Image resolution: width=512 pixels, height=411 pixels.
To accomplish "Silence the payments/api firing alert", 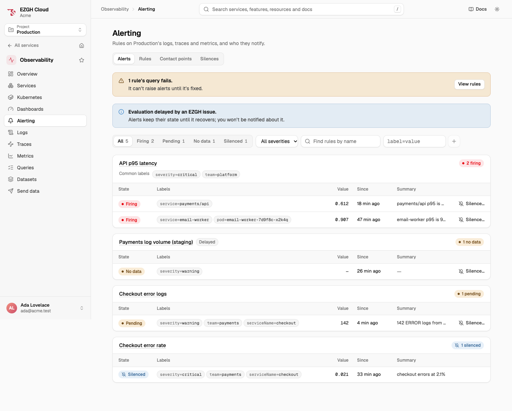I will [x=472, y=204].
